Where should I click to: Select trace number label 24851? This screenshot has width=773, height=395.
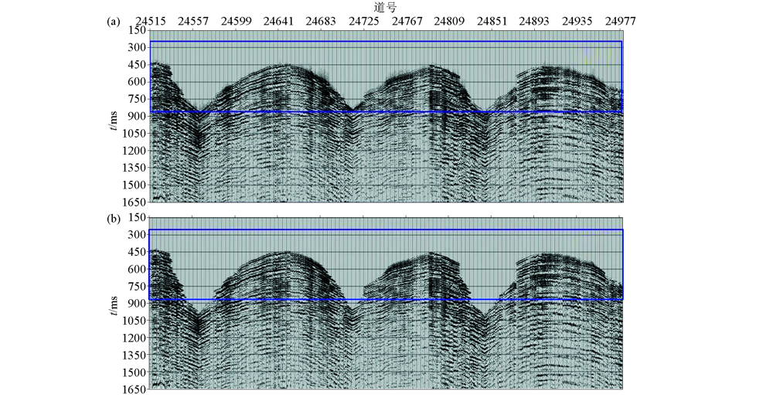(492, 21)
